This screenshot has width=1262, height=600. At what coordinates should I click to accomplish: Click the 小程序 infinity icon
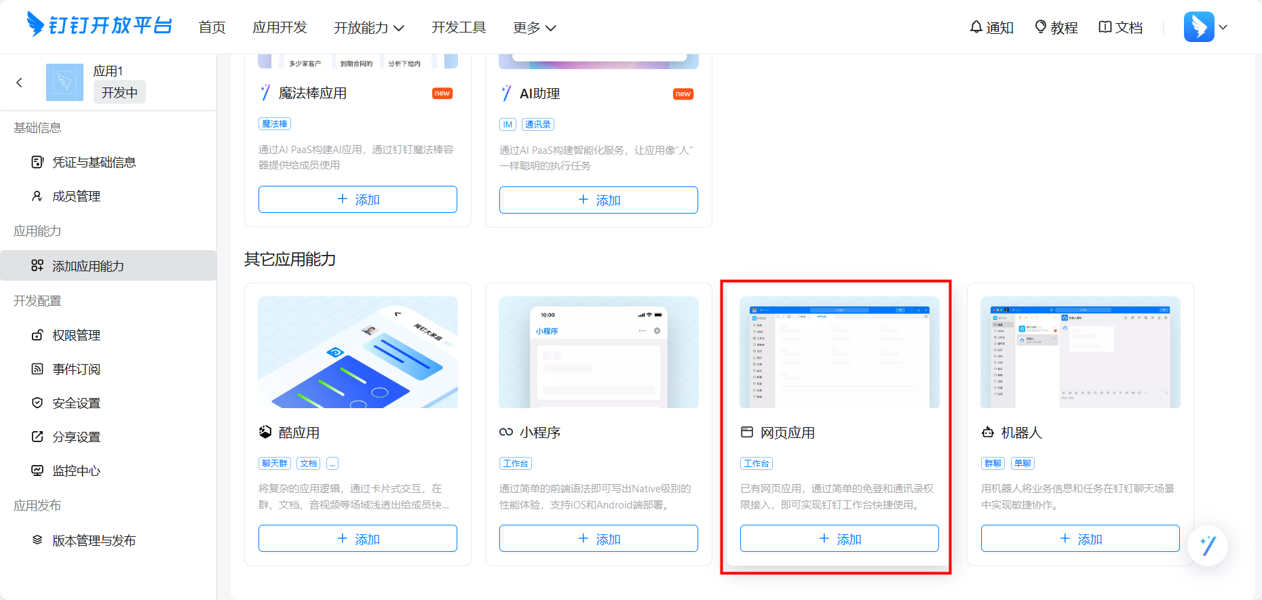[x=506, y=432]
